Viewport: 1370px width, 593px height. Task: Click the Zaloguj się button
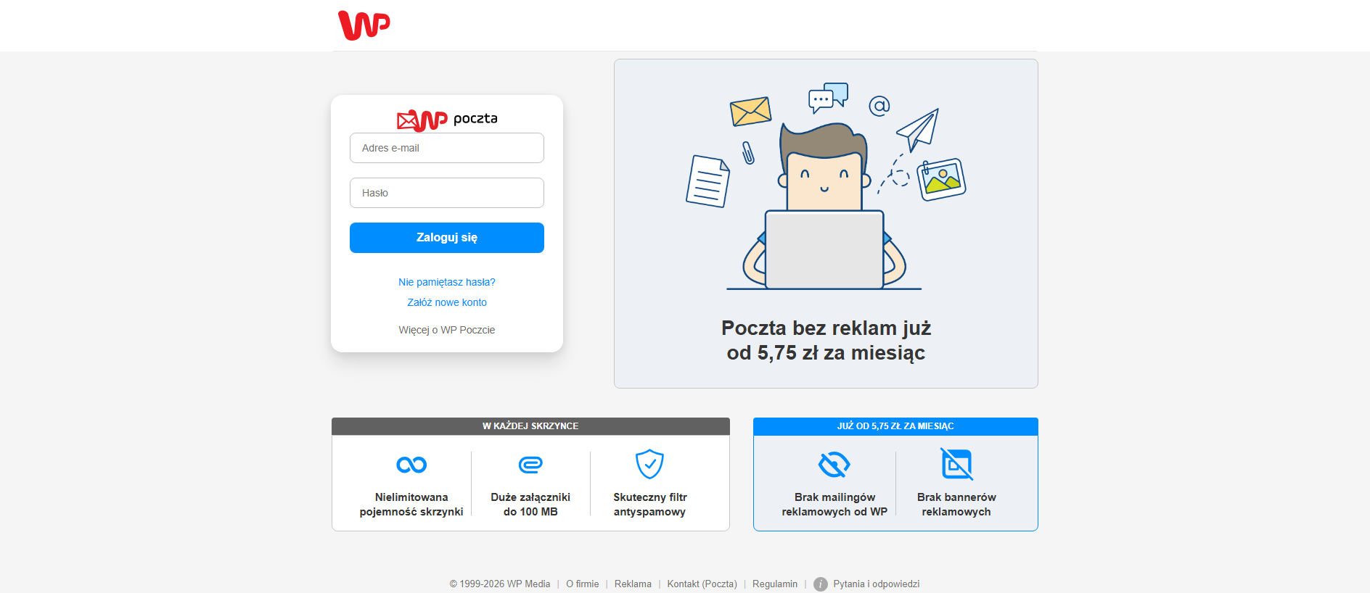pyautogui.click(x=447, y=238)
